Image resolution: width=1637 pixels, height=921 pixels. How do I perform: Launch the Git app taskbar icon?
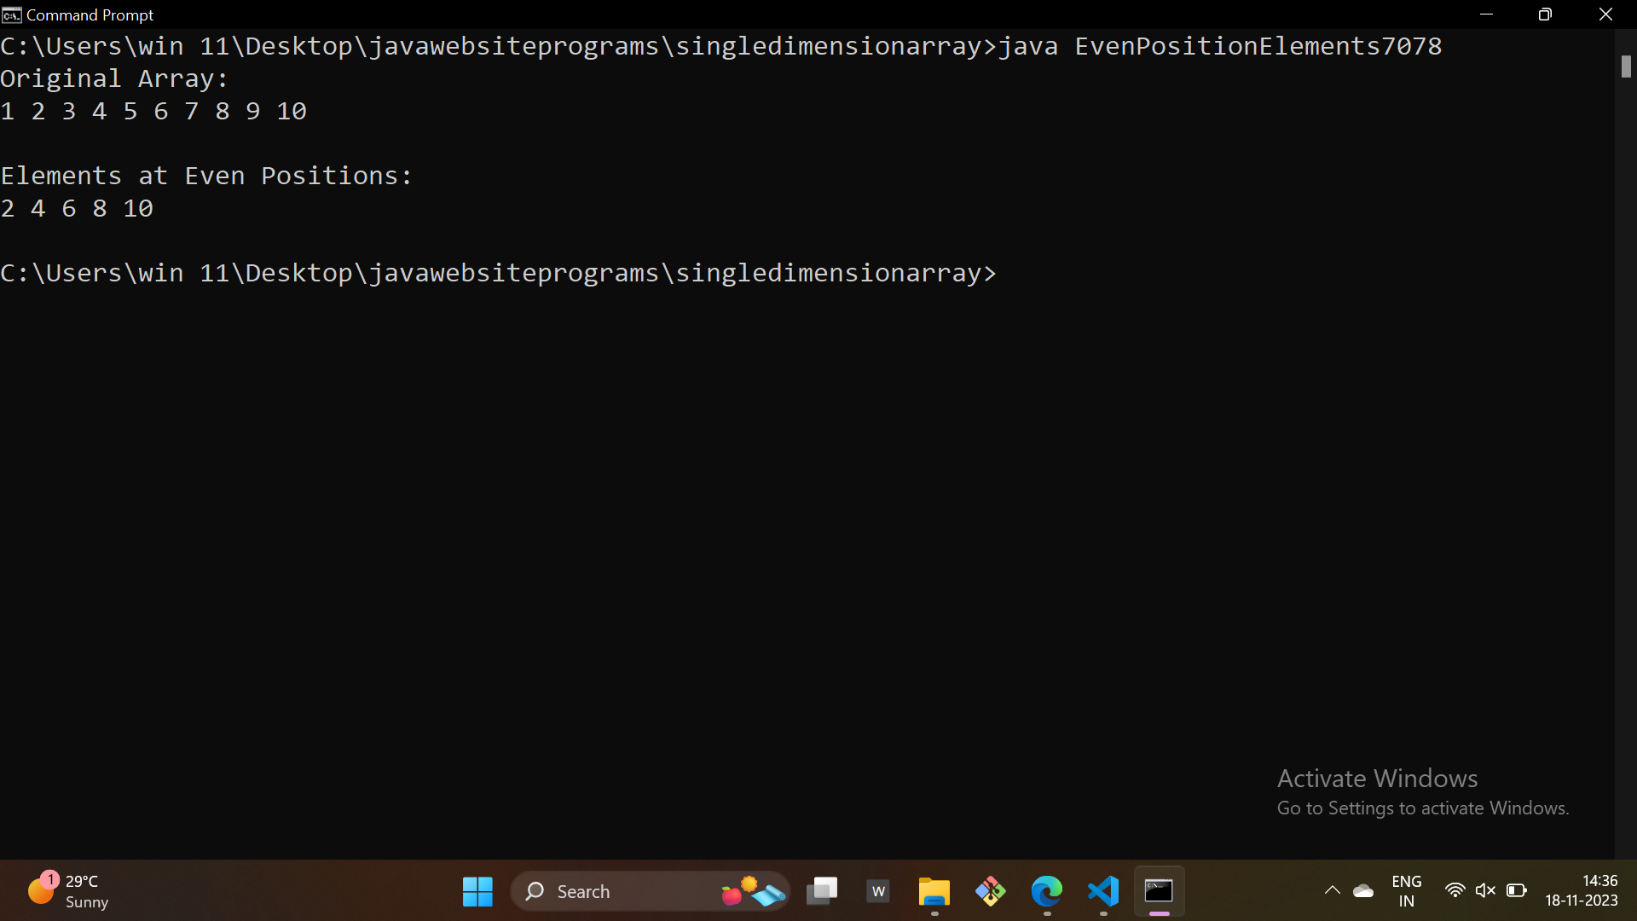point(991,891)
